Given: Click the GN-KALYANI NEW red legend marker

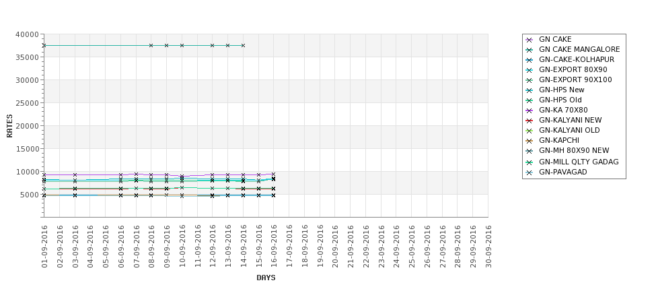Looking at the screenshot, I should (x=530, y=121).
